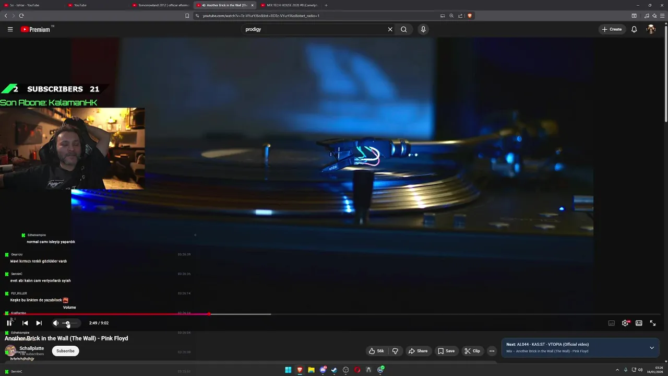Close the Another Brick in the Wall tab
Image resolution: width=668 pixels, height=376 pixels.
point(252,5)
